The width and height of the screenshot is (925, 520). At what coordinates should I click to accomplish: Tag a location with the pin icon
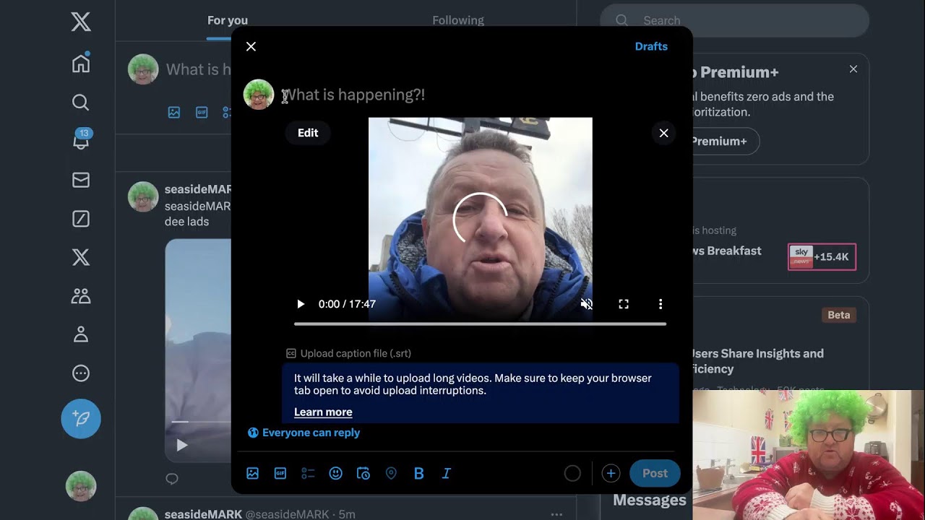point(391,473)
